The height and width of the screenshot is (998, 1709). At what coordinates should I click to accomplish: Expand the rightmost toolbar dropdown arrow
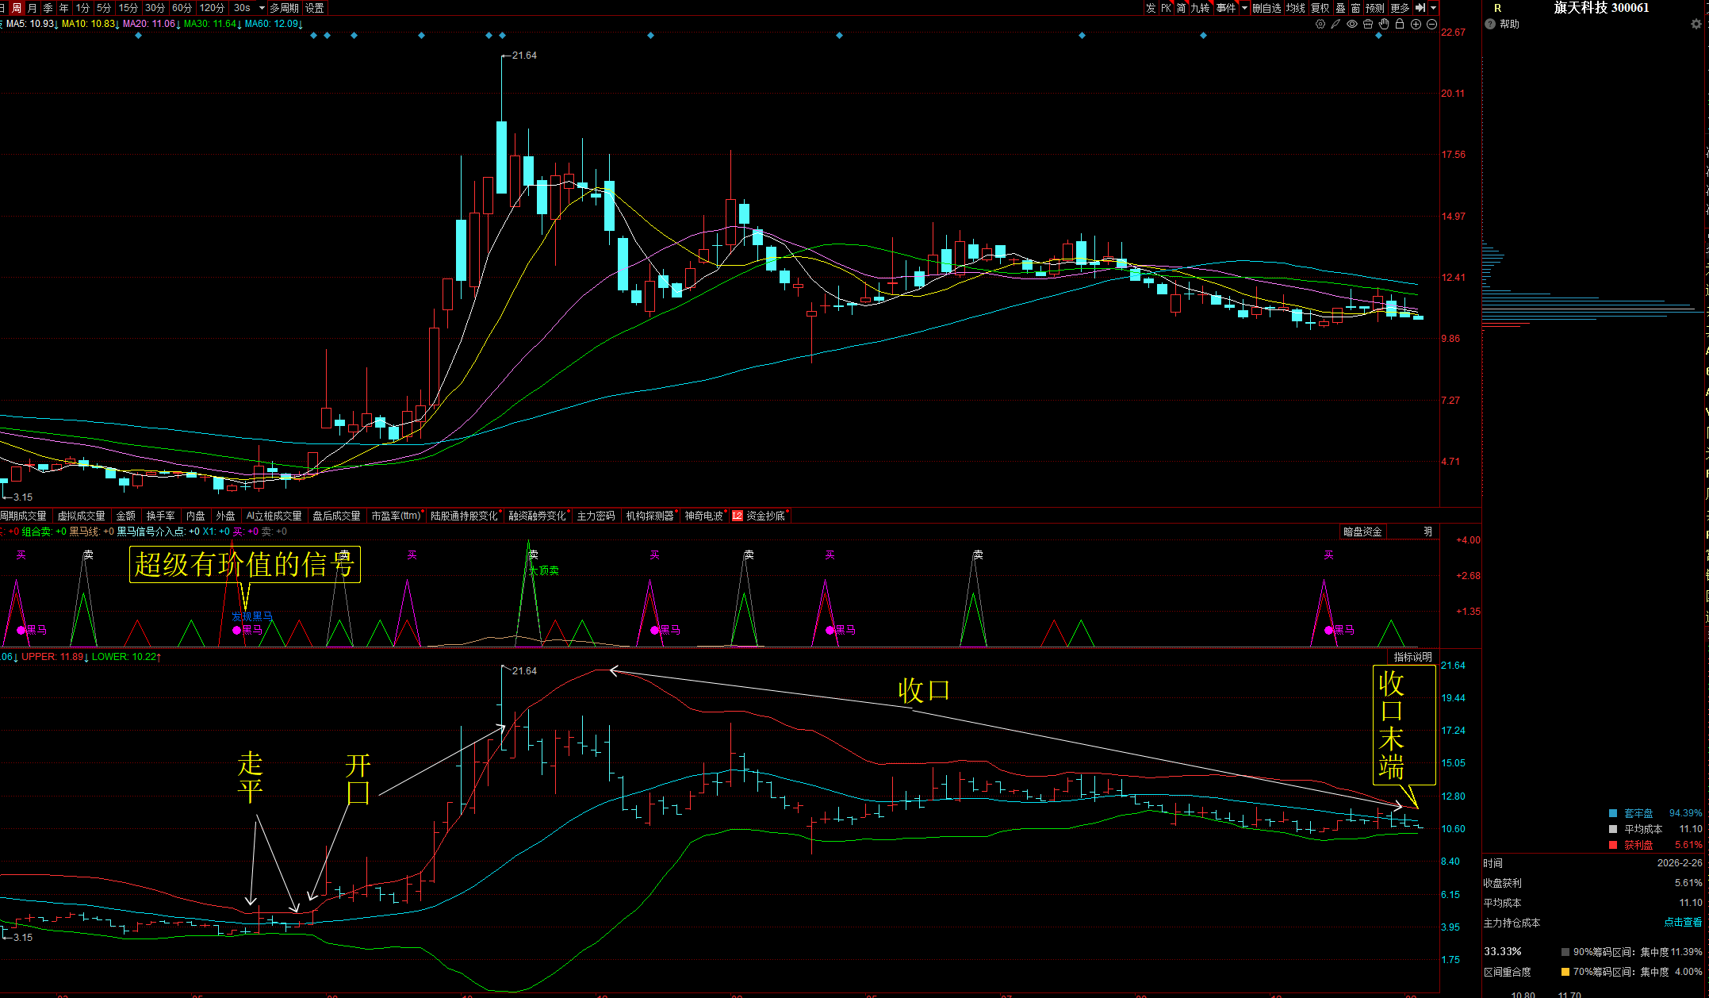click(1433, 8)
